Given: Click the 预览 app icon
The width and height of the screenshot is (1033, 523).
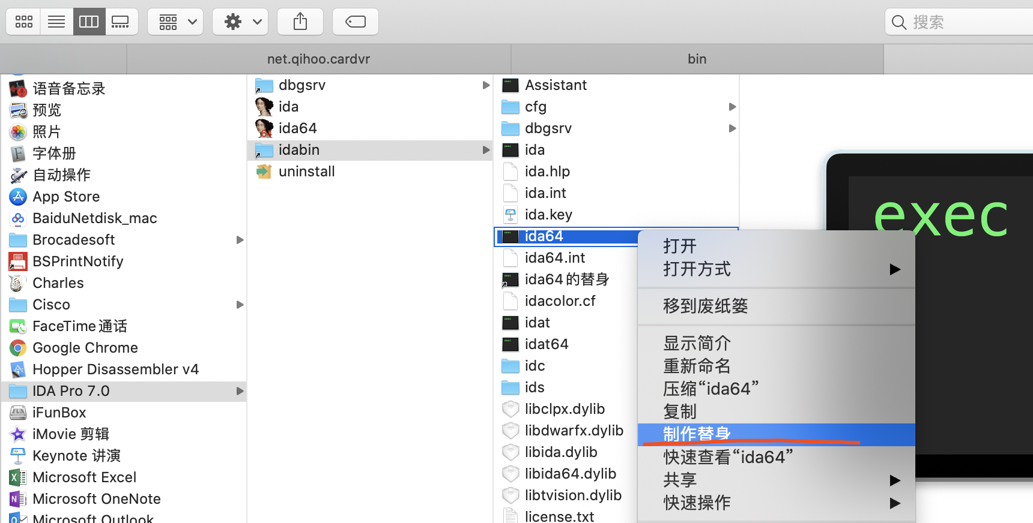Looking at the screenshot, I should click(x=18, y=110).
